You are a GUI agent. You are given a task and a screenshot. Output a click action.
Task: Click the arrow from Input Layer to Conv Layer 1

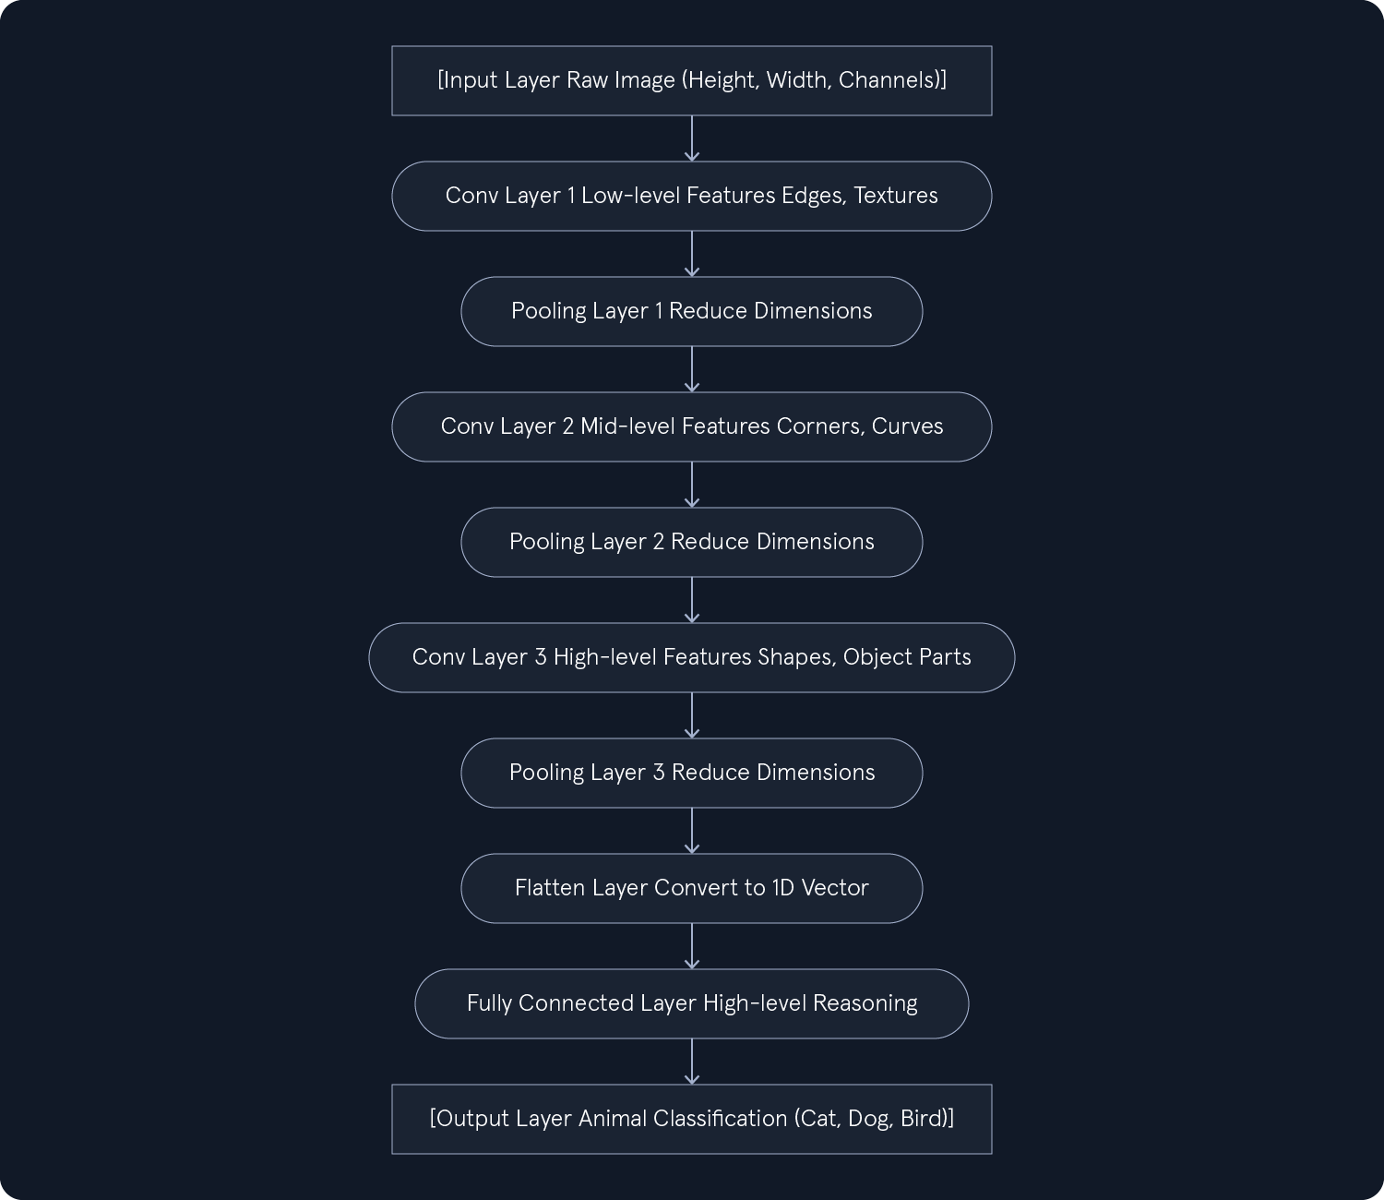click(692, 138)
